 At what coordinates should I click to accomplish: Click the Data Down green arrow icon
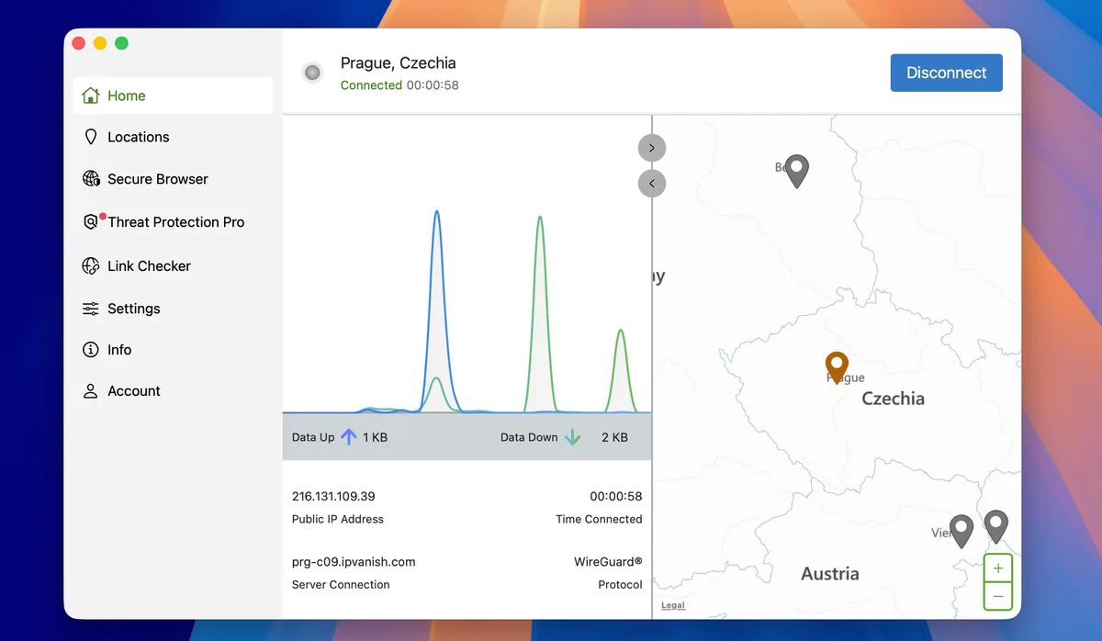click(572, 437)
